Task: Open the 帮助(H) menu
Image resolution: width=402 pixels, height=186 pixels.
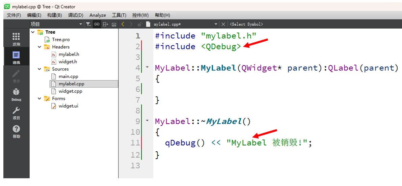Action: (162, 15)
